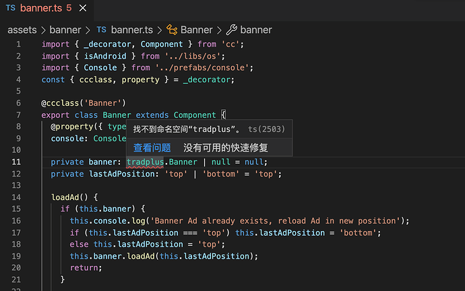465x291 pixels.
Task: Open the banner folder breadcrumb after assets
Action: tap(65, 30)
